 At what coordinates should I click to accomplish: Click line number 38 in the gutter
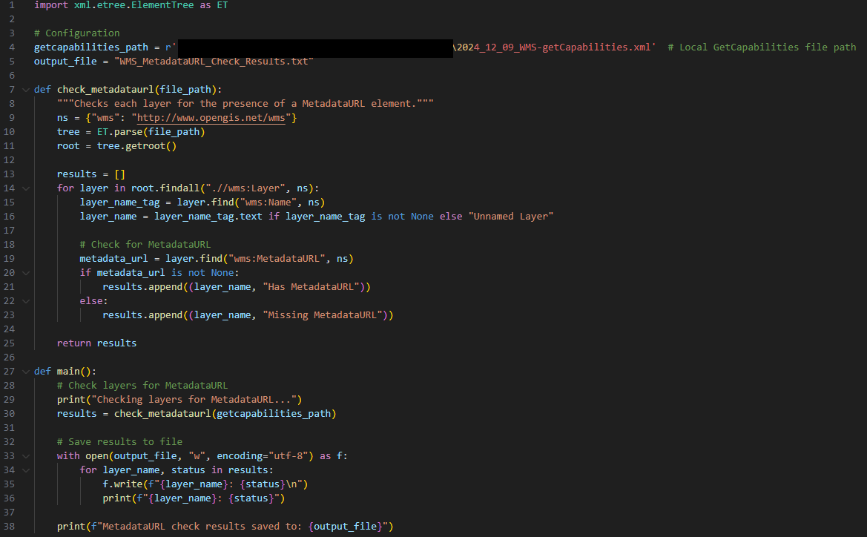coord(9,527)
